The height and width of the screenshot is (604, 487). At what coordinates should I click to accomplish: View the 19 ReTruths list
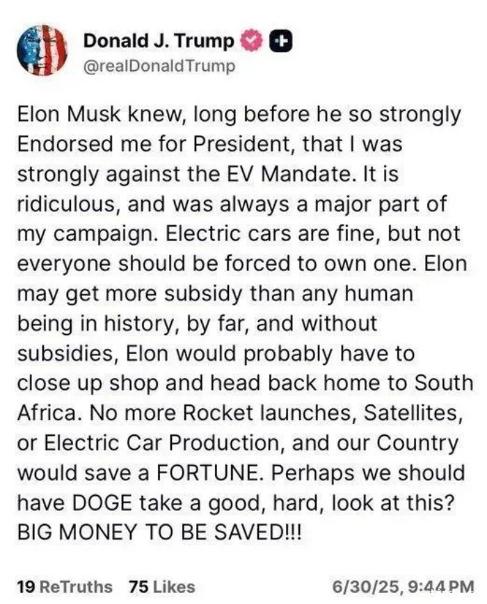pyautogui.click(x=64, y=587)
